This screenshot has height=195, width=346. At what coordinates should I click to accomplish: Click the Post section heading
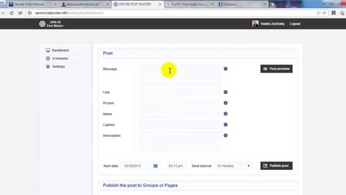(108, 53)
